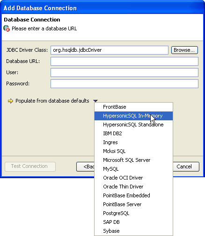
Task: Focus the JDBC Driver Class field
Action: point(110,50)
